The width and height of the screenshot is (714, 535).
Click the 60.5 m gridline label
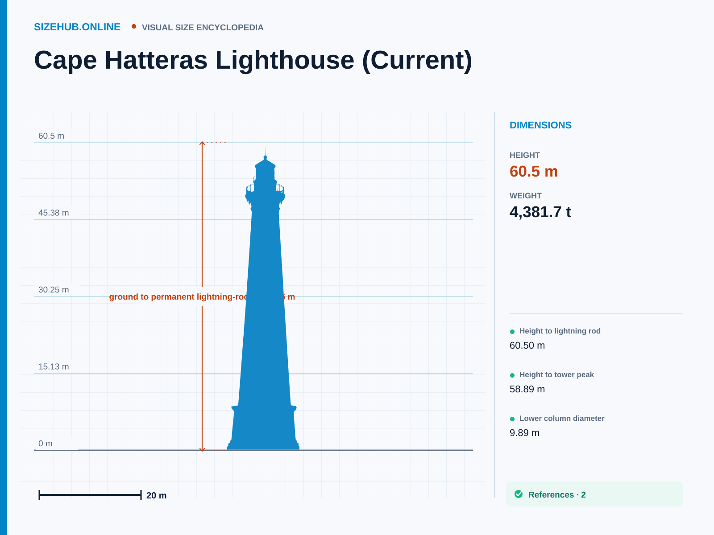pyautogui.click(x=51, y=136)
